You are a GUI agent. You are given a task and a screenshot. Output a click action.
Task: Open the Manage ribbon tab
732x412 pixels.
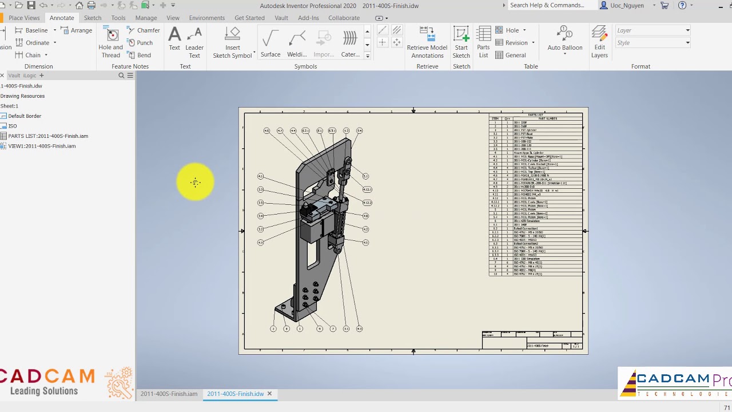(146, 18)
